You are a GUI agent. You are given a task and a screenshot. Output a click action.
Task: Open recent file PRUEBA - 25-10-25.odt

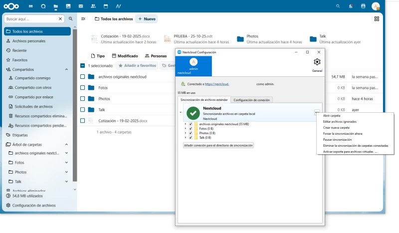197,39
